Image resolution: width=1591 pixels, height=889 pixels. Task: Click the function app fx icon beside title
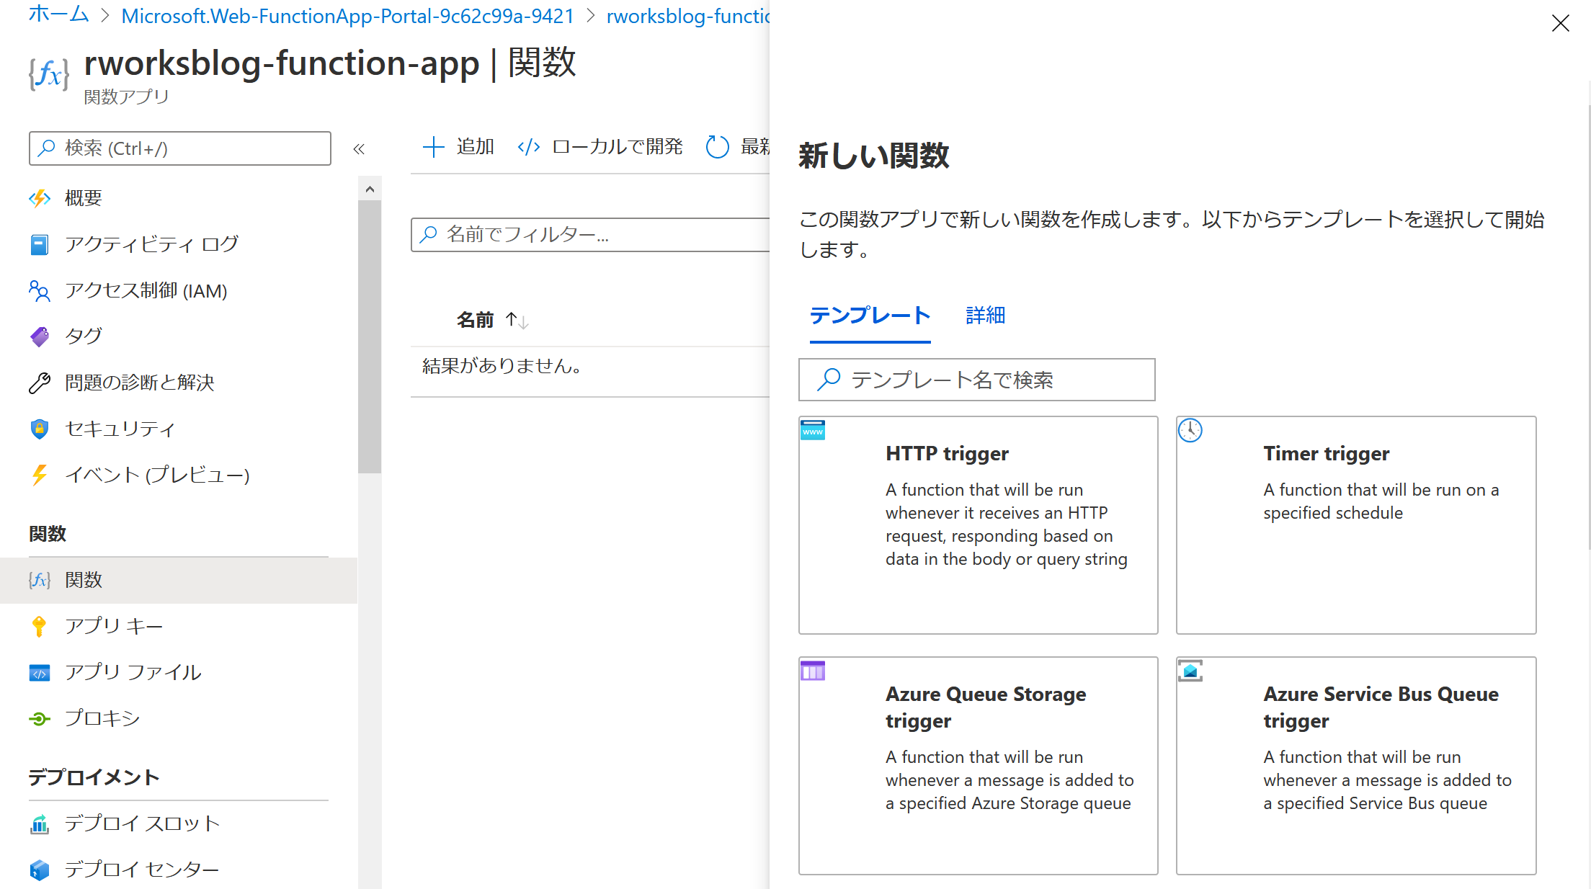pyautogui.click(x=49, y=73)
